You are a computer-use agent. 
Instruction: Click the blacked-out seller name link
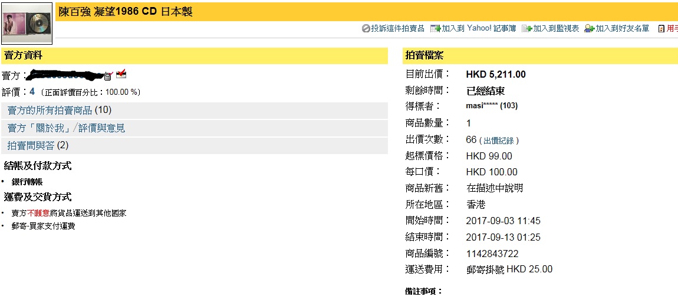pos(65,75)
